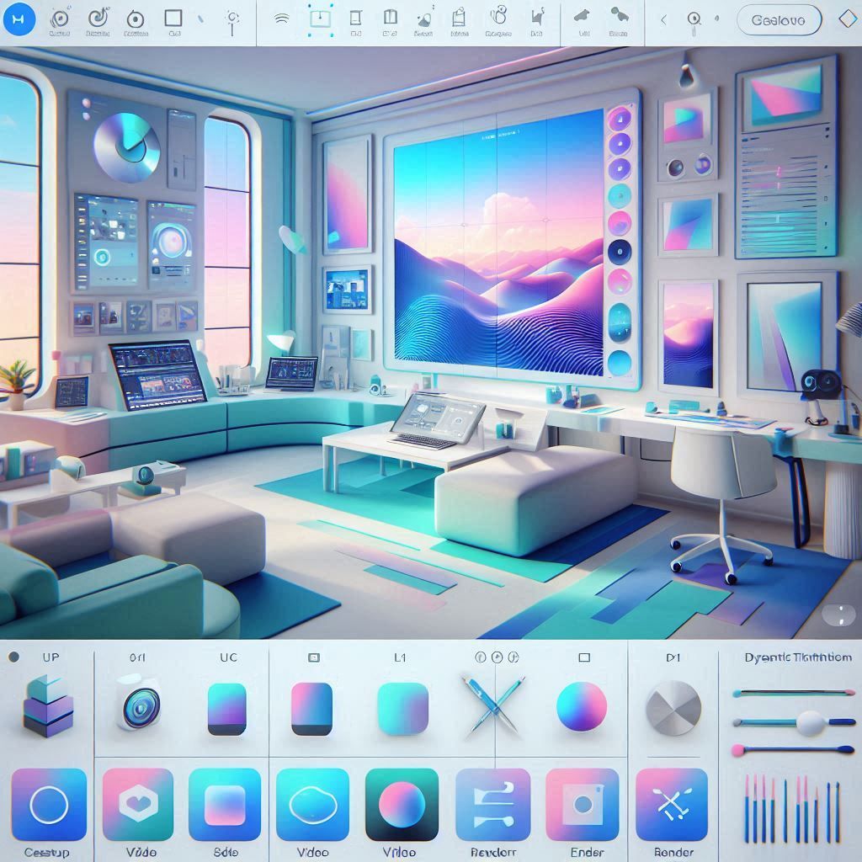This screenshot has width=862, height=862.
Task: Click the chair-shaped icon before the animals
Action: [x=536, y=19]
